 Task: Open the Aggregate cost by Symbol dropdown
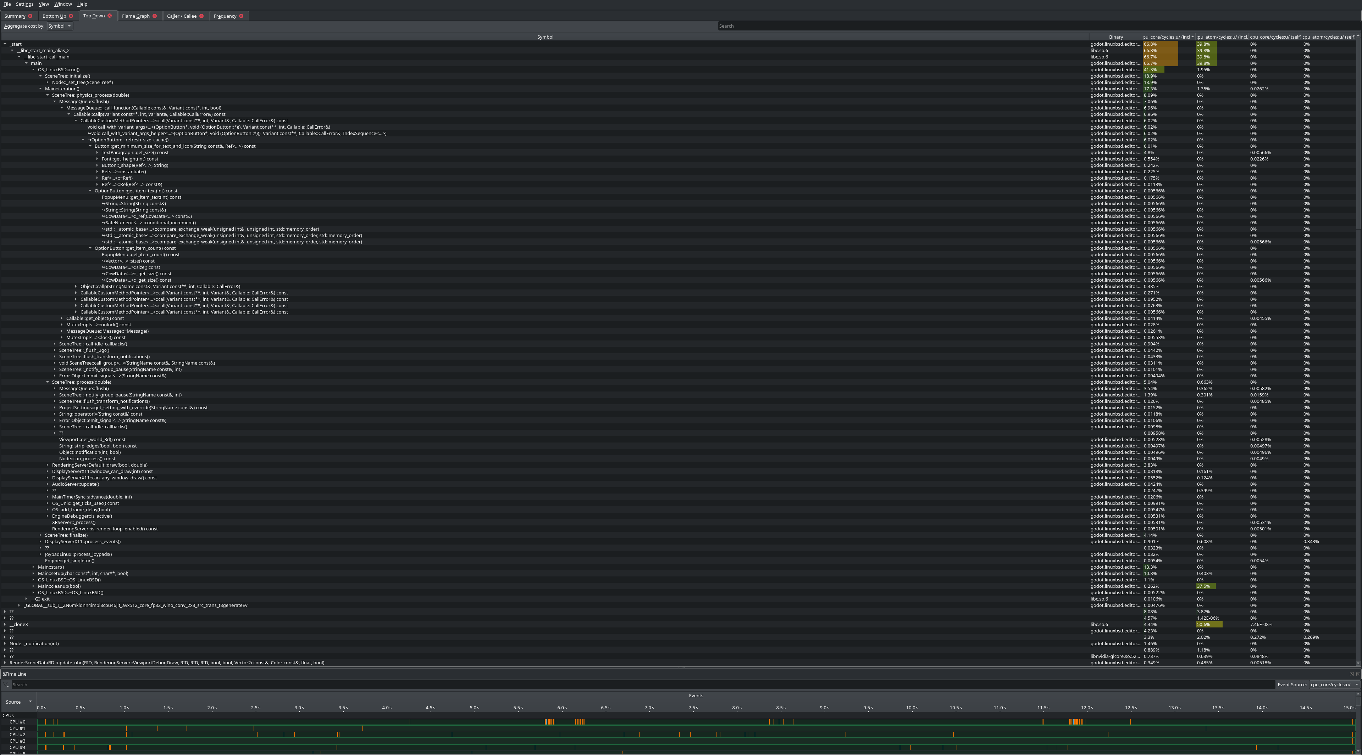[x=59, y=26]
